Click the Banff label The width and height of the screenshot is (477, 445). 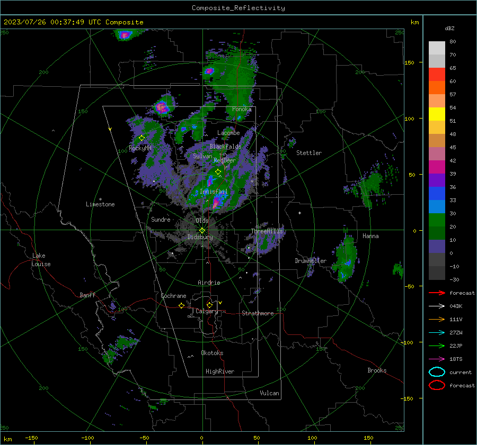[x=87, y=295]
